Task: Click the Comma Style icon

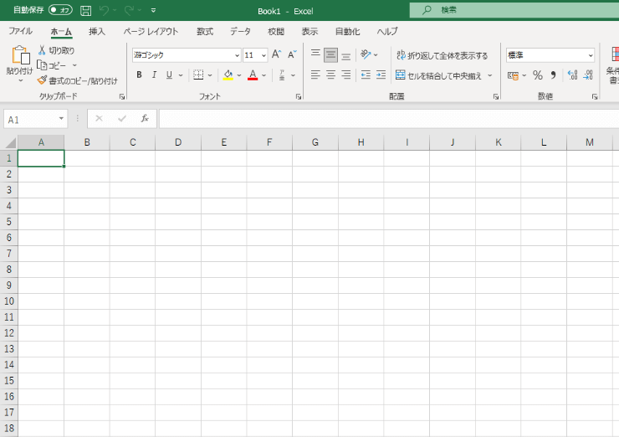Action: 553,75
